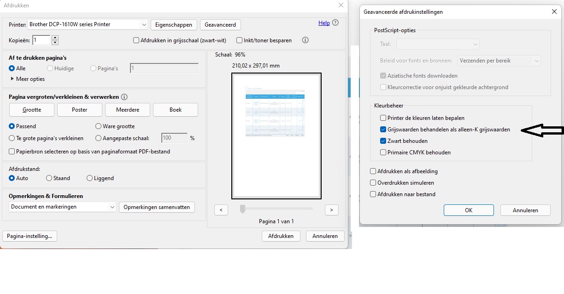Click the page preview thumbnail
This screenshot has width=564, height=294.
pos(276,136)
